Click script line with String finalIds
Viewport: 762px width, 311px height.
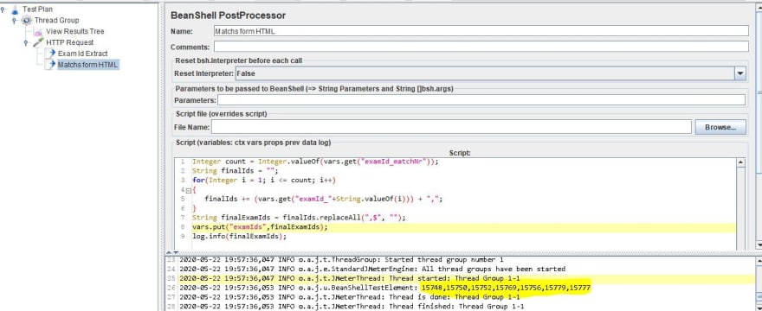(235, 171)
